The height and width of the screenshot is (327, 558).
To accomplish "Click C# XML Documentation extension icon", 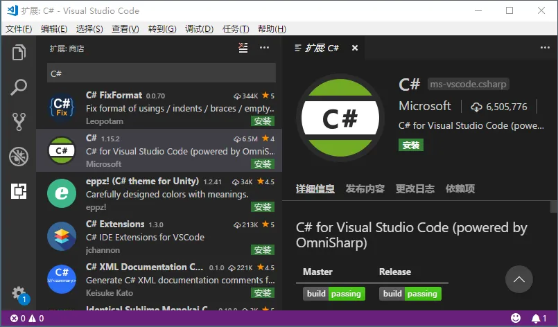I will [62, 279].
